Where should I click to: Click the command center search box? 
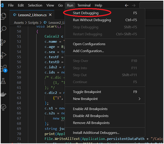[x=151, y=5]
